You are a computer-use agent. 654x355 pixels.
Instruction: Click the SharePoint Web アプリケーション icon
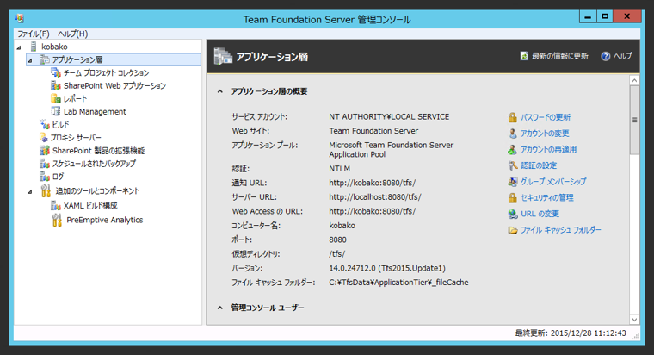pos(56,85)
